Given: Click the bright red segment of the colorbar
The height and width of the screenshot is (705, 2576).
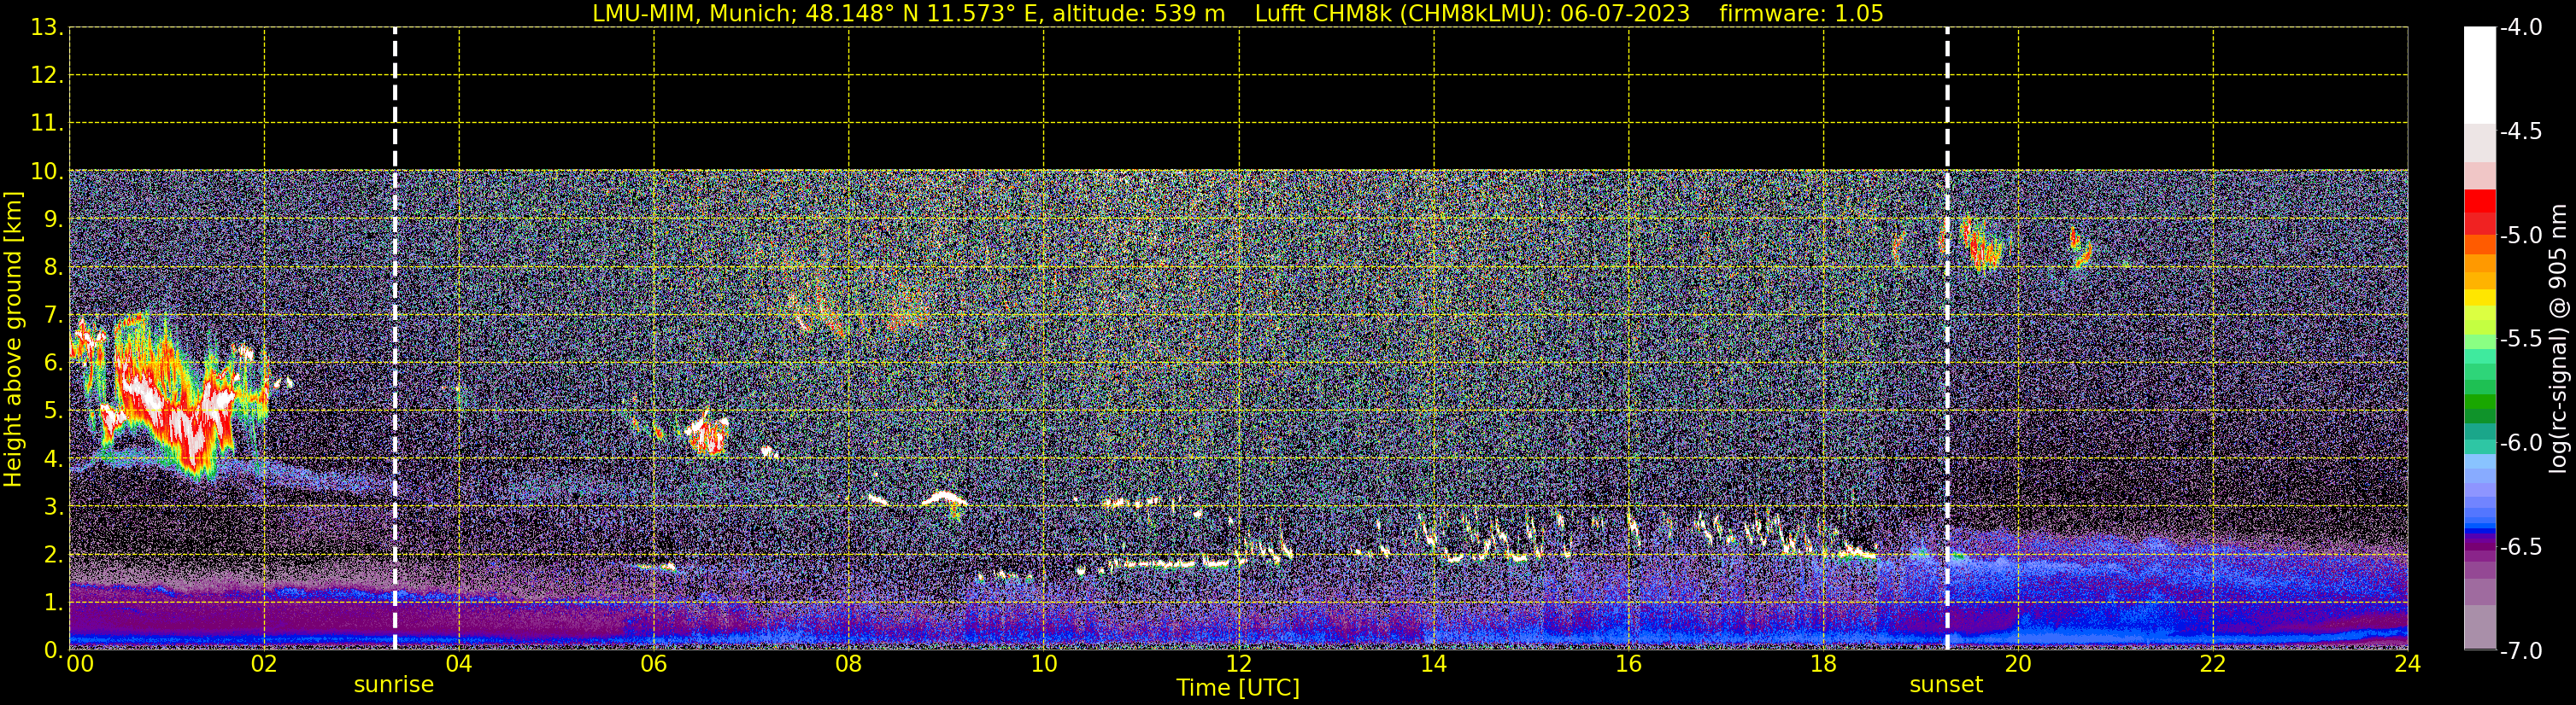Looking at the screenshot, I should coord(2479,201).
